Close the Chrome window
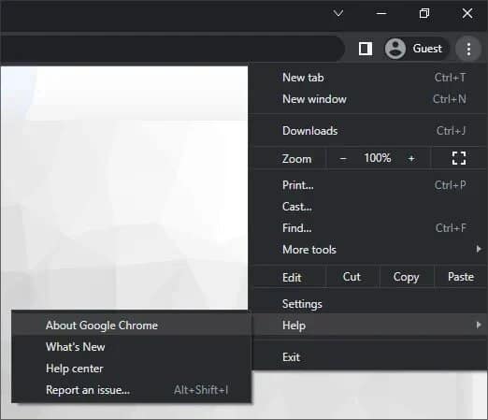488x420 pixels. click(x=467, y=13)
